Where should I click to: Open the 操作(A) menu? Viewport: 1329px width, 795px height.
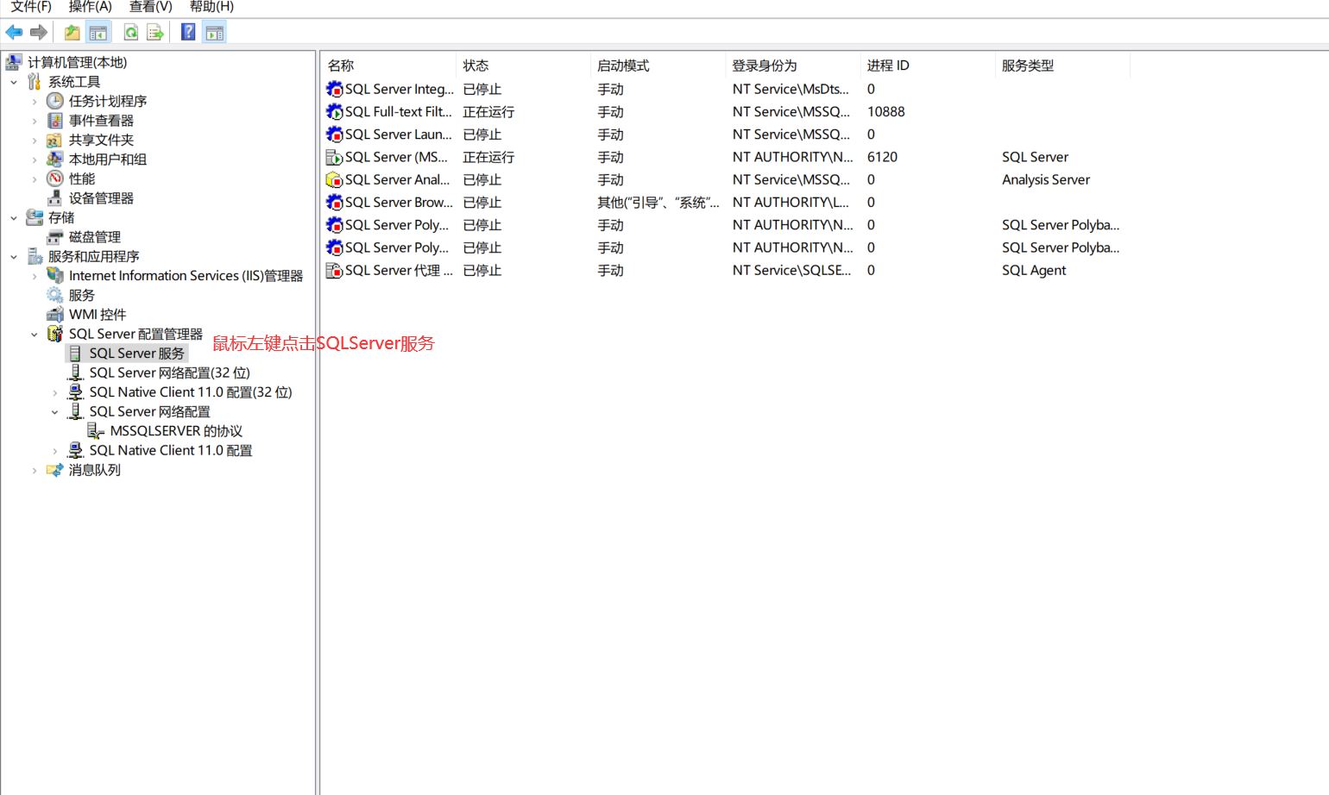click(90, 7)
